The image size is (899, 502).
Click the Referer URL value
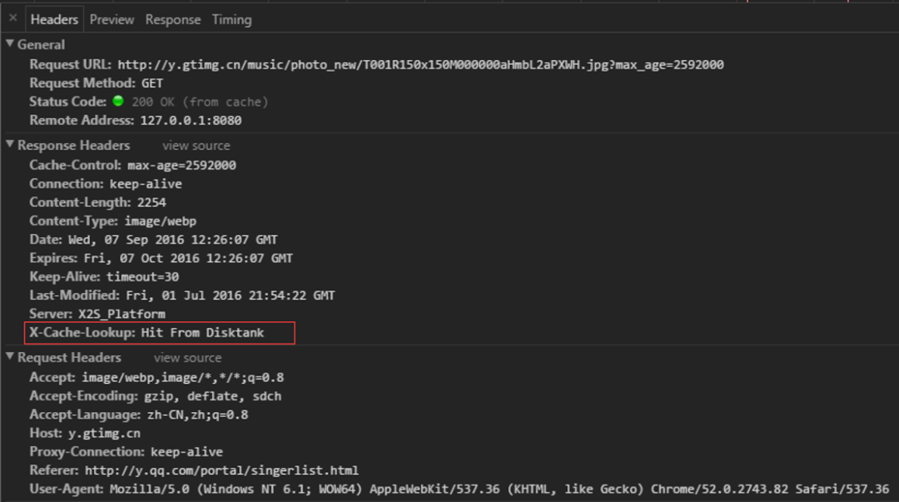221,470
